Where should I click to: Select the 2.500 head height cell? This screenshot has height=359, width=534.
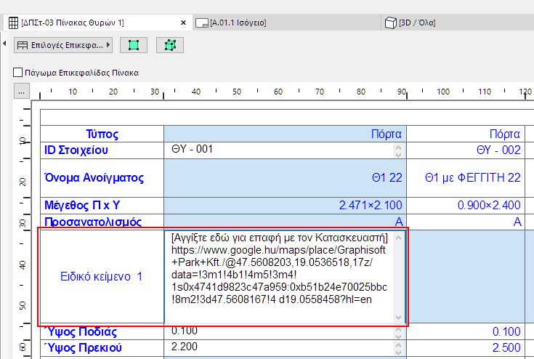(x=466, y=348)
